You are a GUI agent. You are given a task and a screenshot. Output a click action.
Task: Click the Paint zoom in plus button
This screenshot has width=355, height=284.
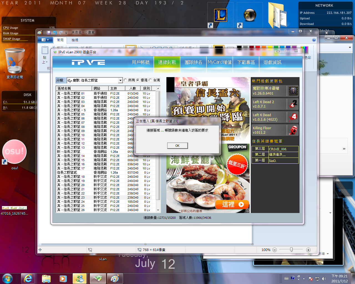[x=308, y=250]
